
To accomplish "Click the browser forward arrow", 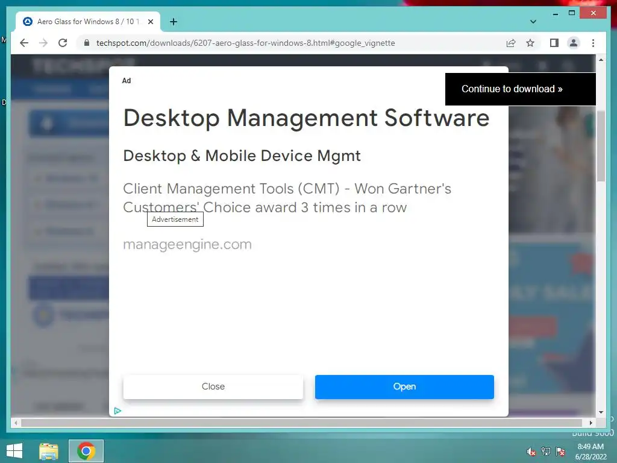I will tap(43, 43).
